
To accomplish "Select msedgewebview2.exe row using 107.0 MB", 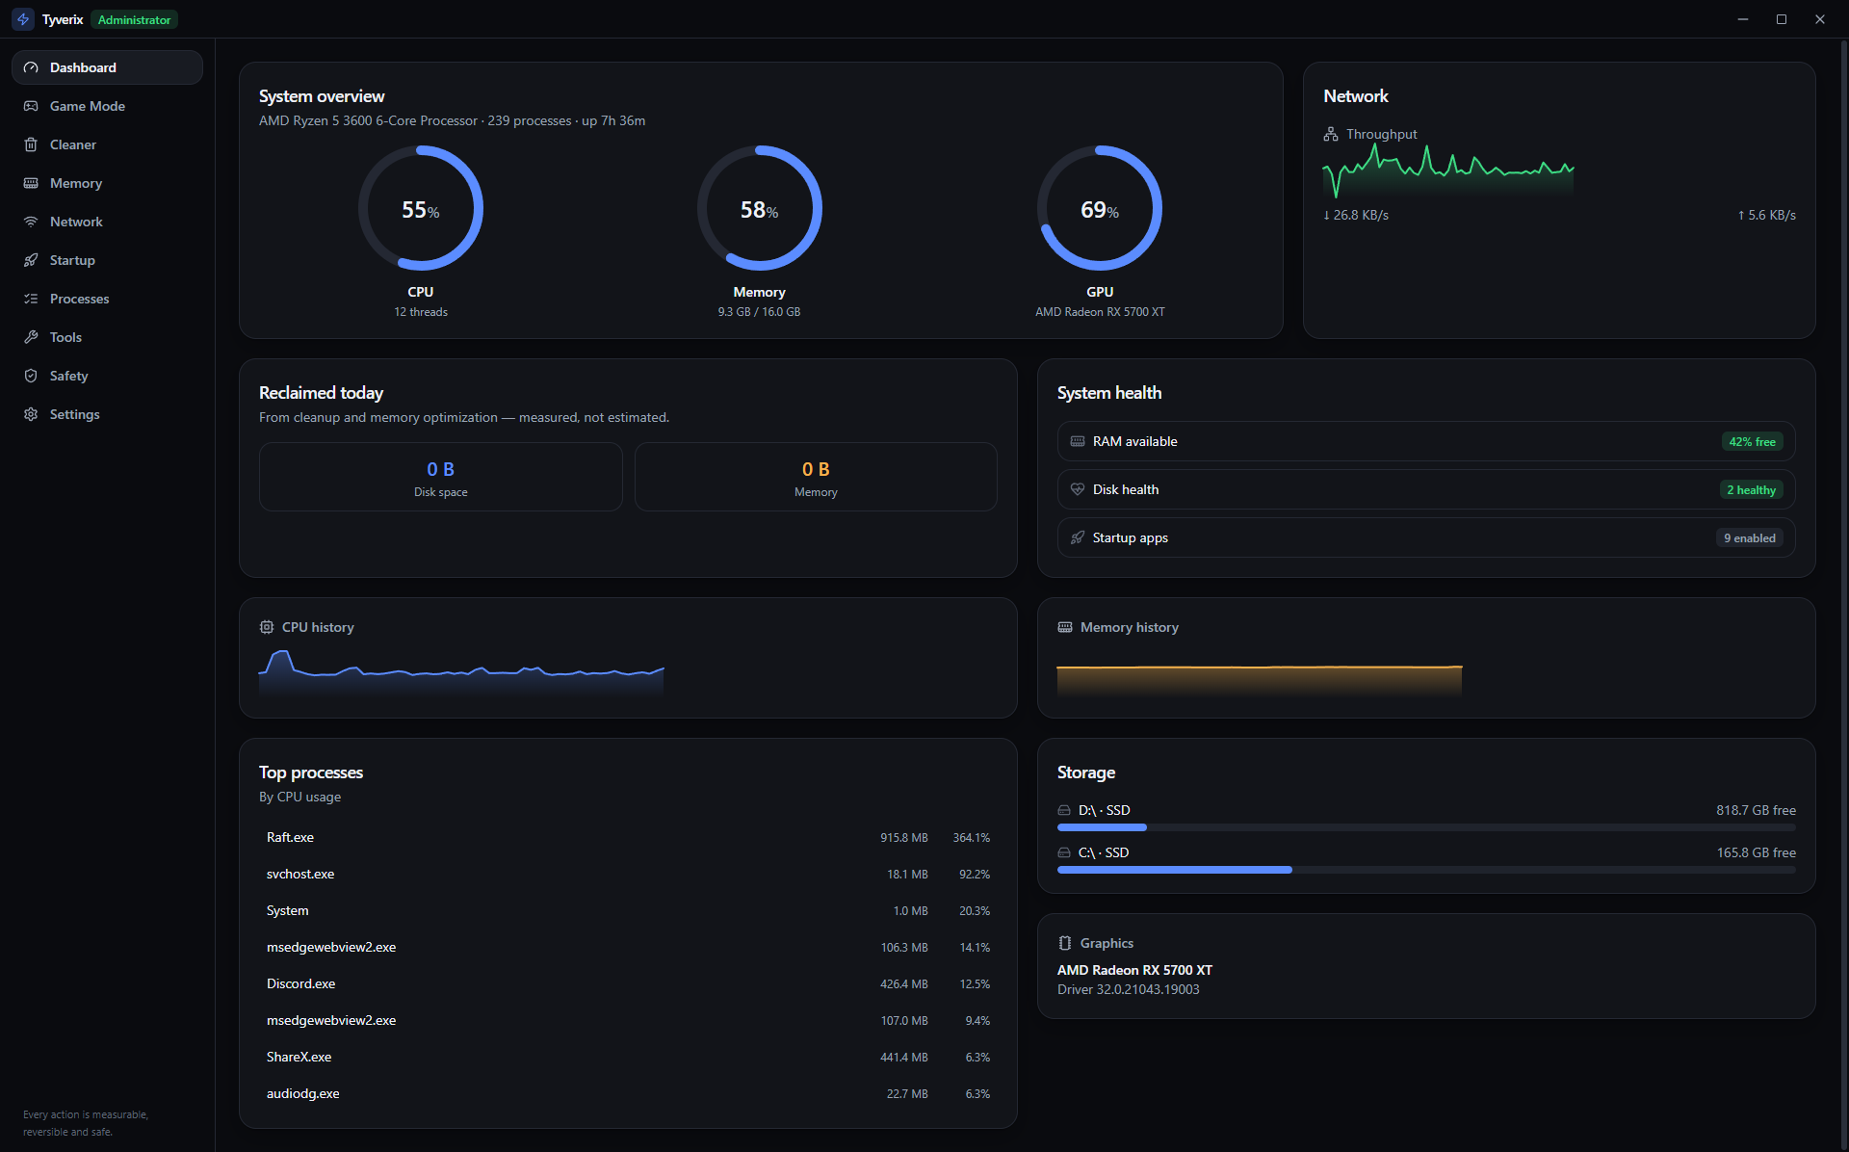I will [x=628, y=1021].
